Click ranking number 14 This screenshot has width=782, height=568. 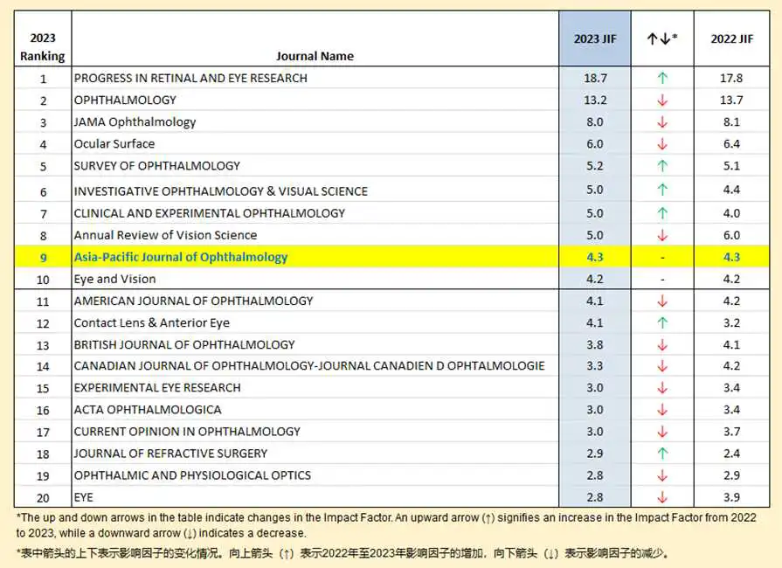[x=43, y=367]
